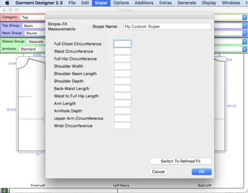Image resolution: width=248 pixels, height=193 pixels.
Task: Click the Back Left pattern label
Action: 205,185
